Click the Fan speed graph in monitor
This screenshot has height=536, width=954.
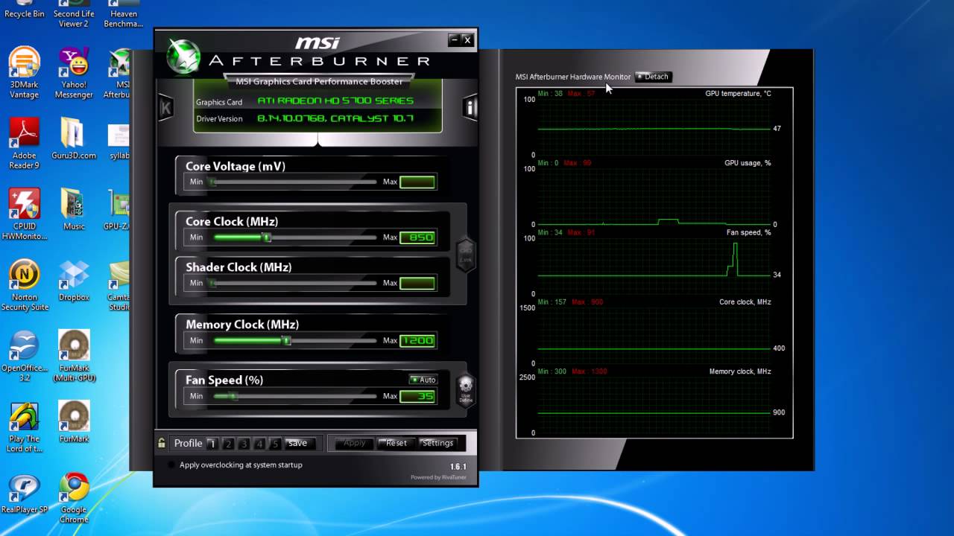(x=654, y=266)
